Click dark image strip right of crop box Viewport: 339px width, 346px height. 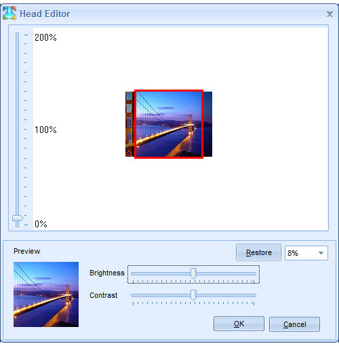tap(207, 124)
